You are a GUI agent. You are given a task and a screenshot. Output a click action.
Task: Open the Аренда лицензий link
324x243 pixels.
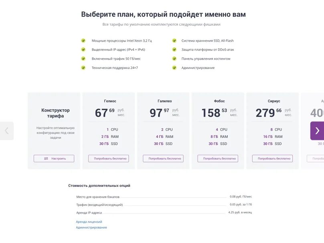click(89, 222)
